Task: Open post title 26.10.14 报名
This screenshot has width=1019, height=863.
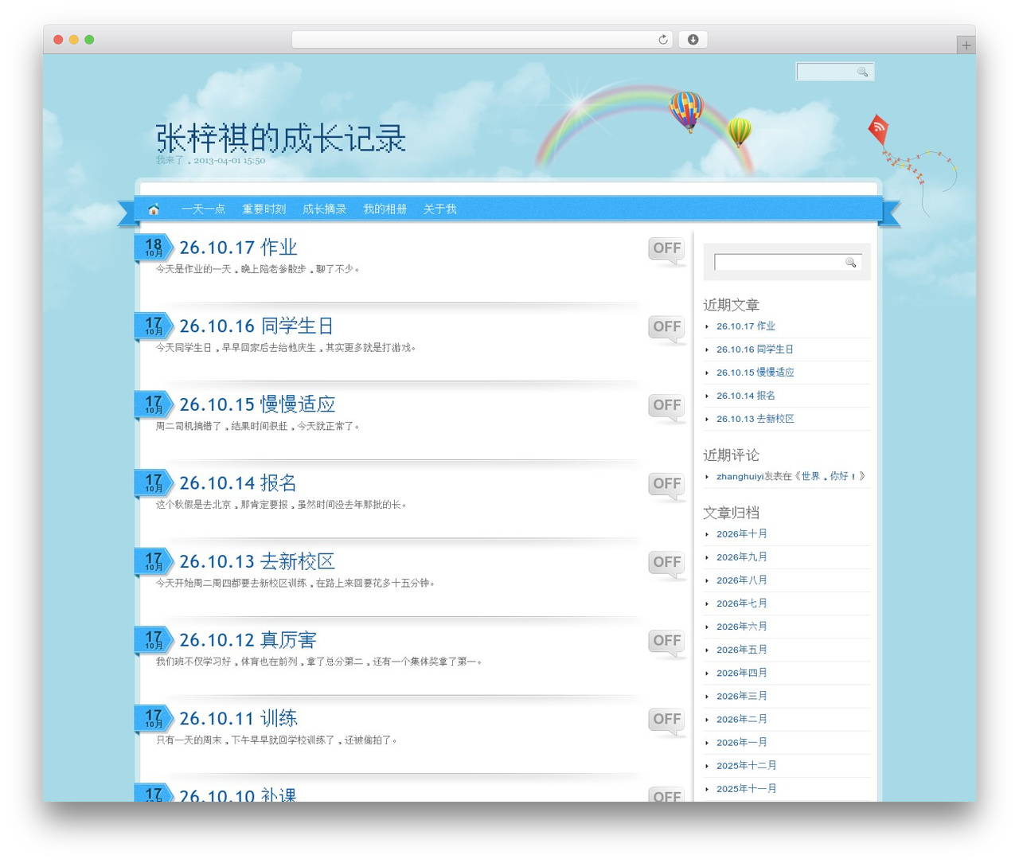Action: [x=238, y=482]
